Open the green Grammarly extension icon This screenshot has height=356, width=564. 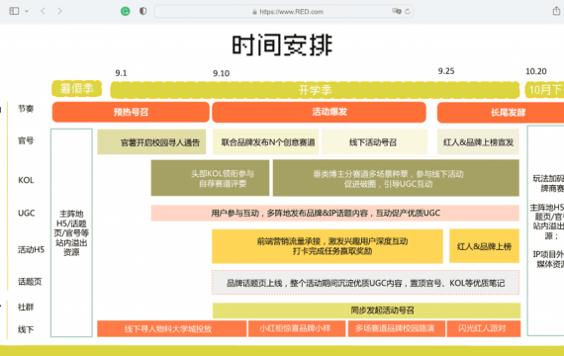click(126, 12)
